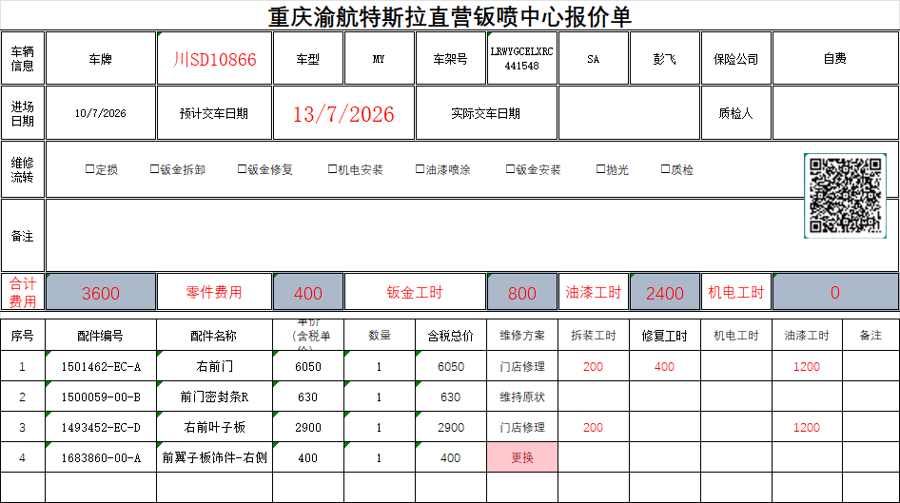Click the 维持原状 repair plan cell

521,397
